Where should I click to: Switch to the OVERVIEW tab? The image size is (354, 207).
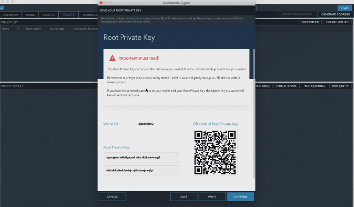coord(11,15)
